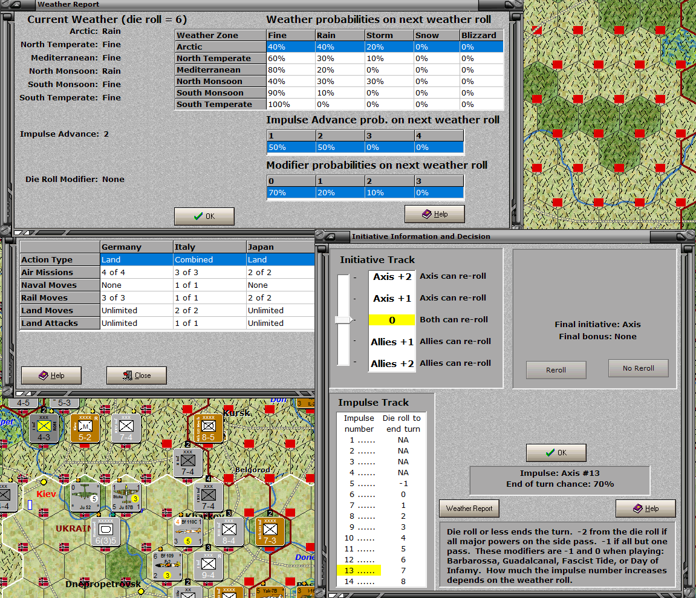Select the brown 8-5 mechanized army near Kursk

point(209,428)
